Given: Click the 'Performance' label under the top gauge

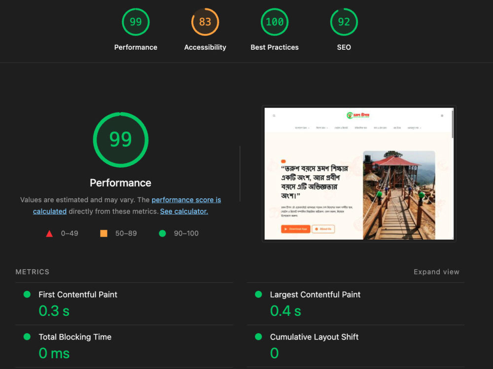Looking at the screenshot, I should pyautogui.click(x=136, y=47).
